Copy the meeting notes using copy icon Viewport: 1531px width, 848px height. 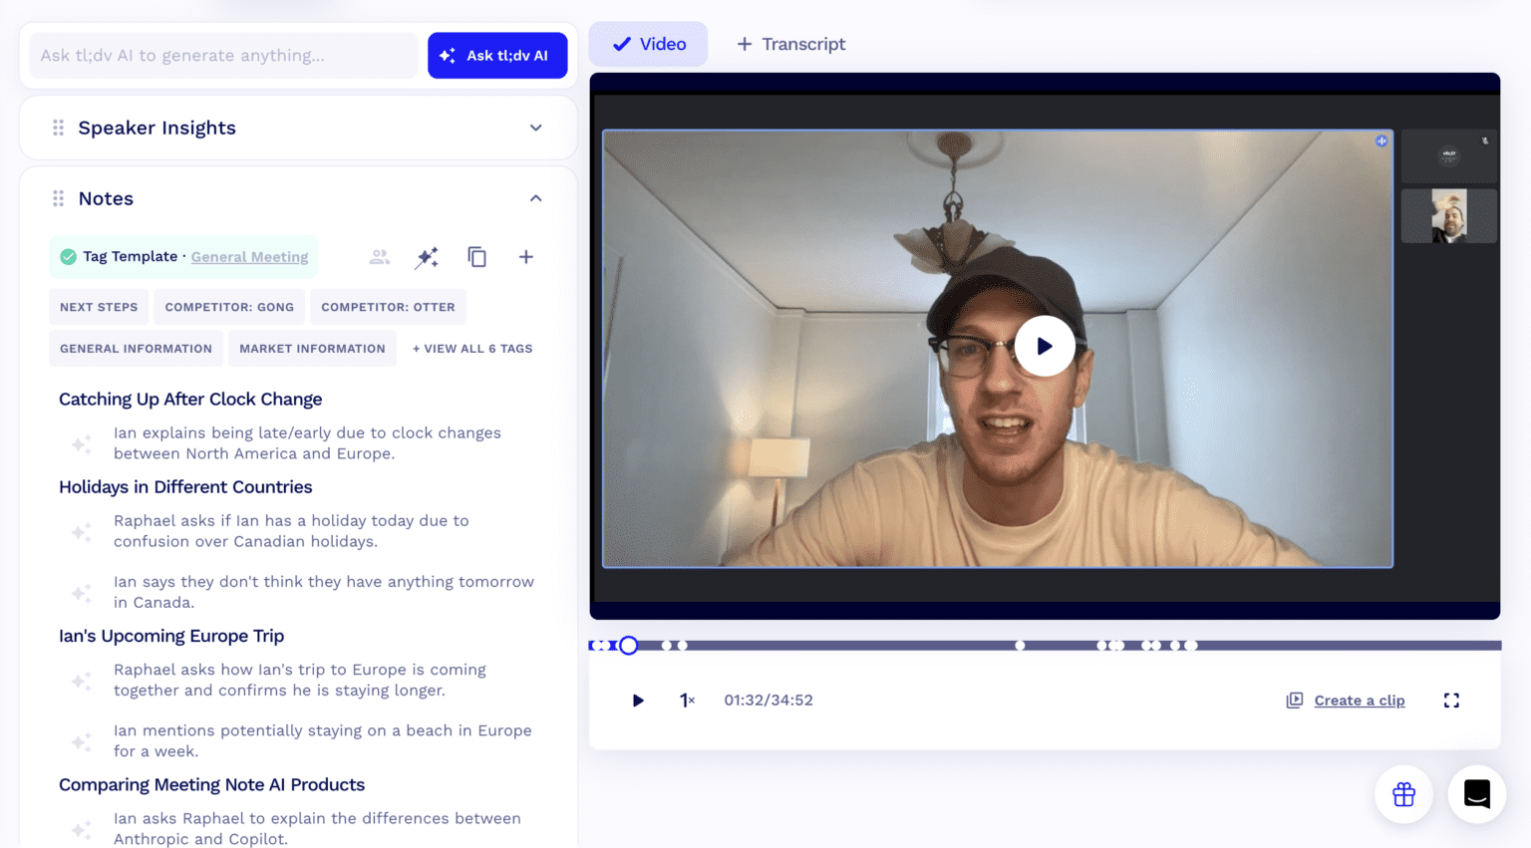tap(477, 256)
